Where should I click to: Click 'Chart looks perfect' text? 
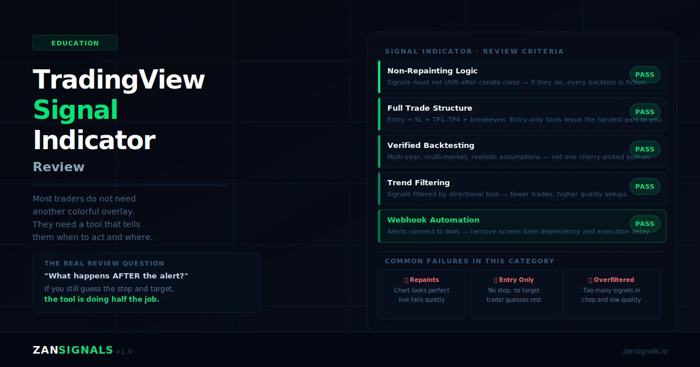[422, 290]
